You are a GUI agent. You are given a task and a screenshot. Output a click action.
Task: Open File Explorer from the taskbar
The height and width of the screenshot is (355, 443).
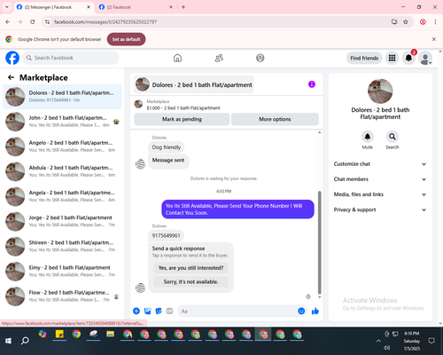tap(111, 335)
